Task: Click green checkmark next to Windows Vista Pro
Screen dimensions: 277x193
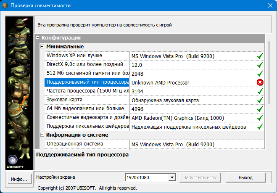Action: (x=260, y=56)
